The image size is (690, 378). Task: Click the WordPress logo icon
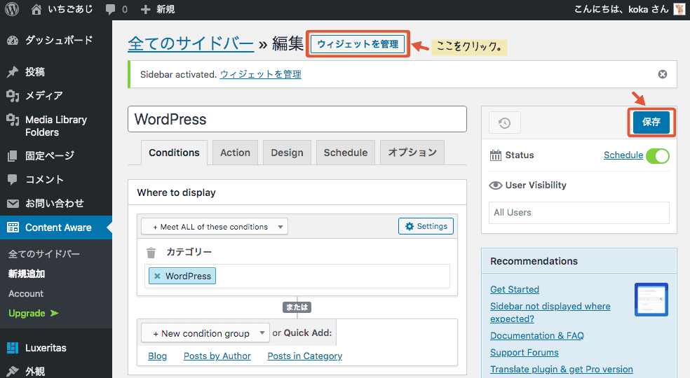coord(12,9)
